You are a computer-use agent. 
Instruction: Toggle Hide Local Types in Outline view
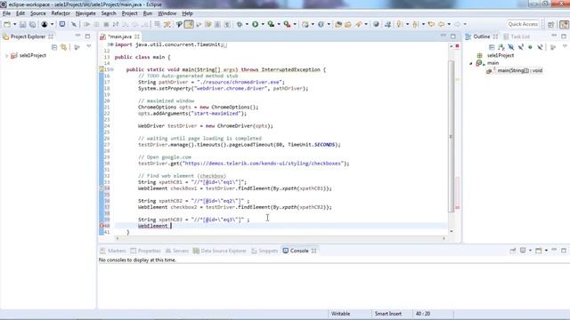pyautogui.click(x=541, y=47)
